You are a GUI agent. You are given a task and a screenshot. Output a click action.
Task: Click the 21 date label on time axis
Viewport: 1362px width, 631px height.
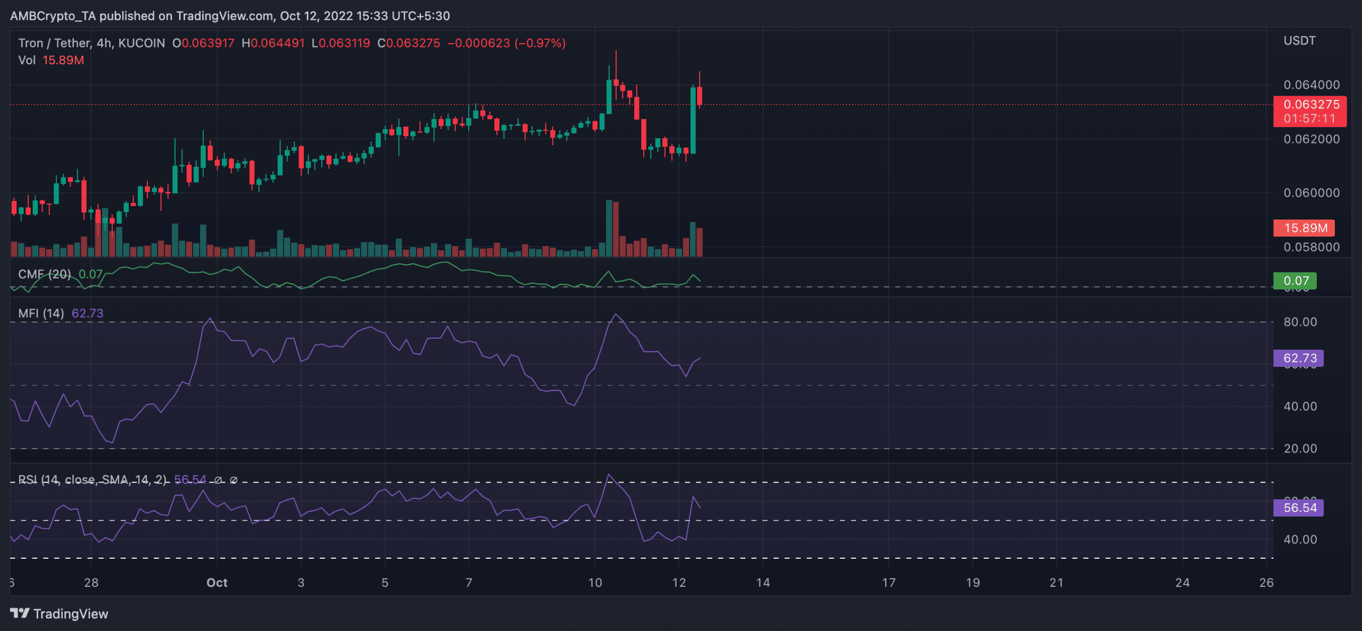[x=1057, y=583]
